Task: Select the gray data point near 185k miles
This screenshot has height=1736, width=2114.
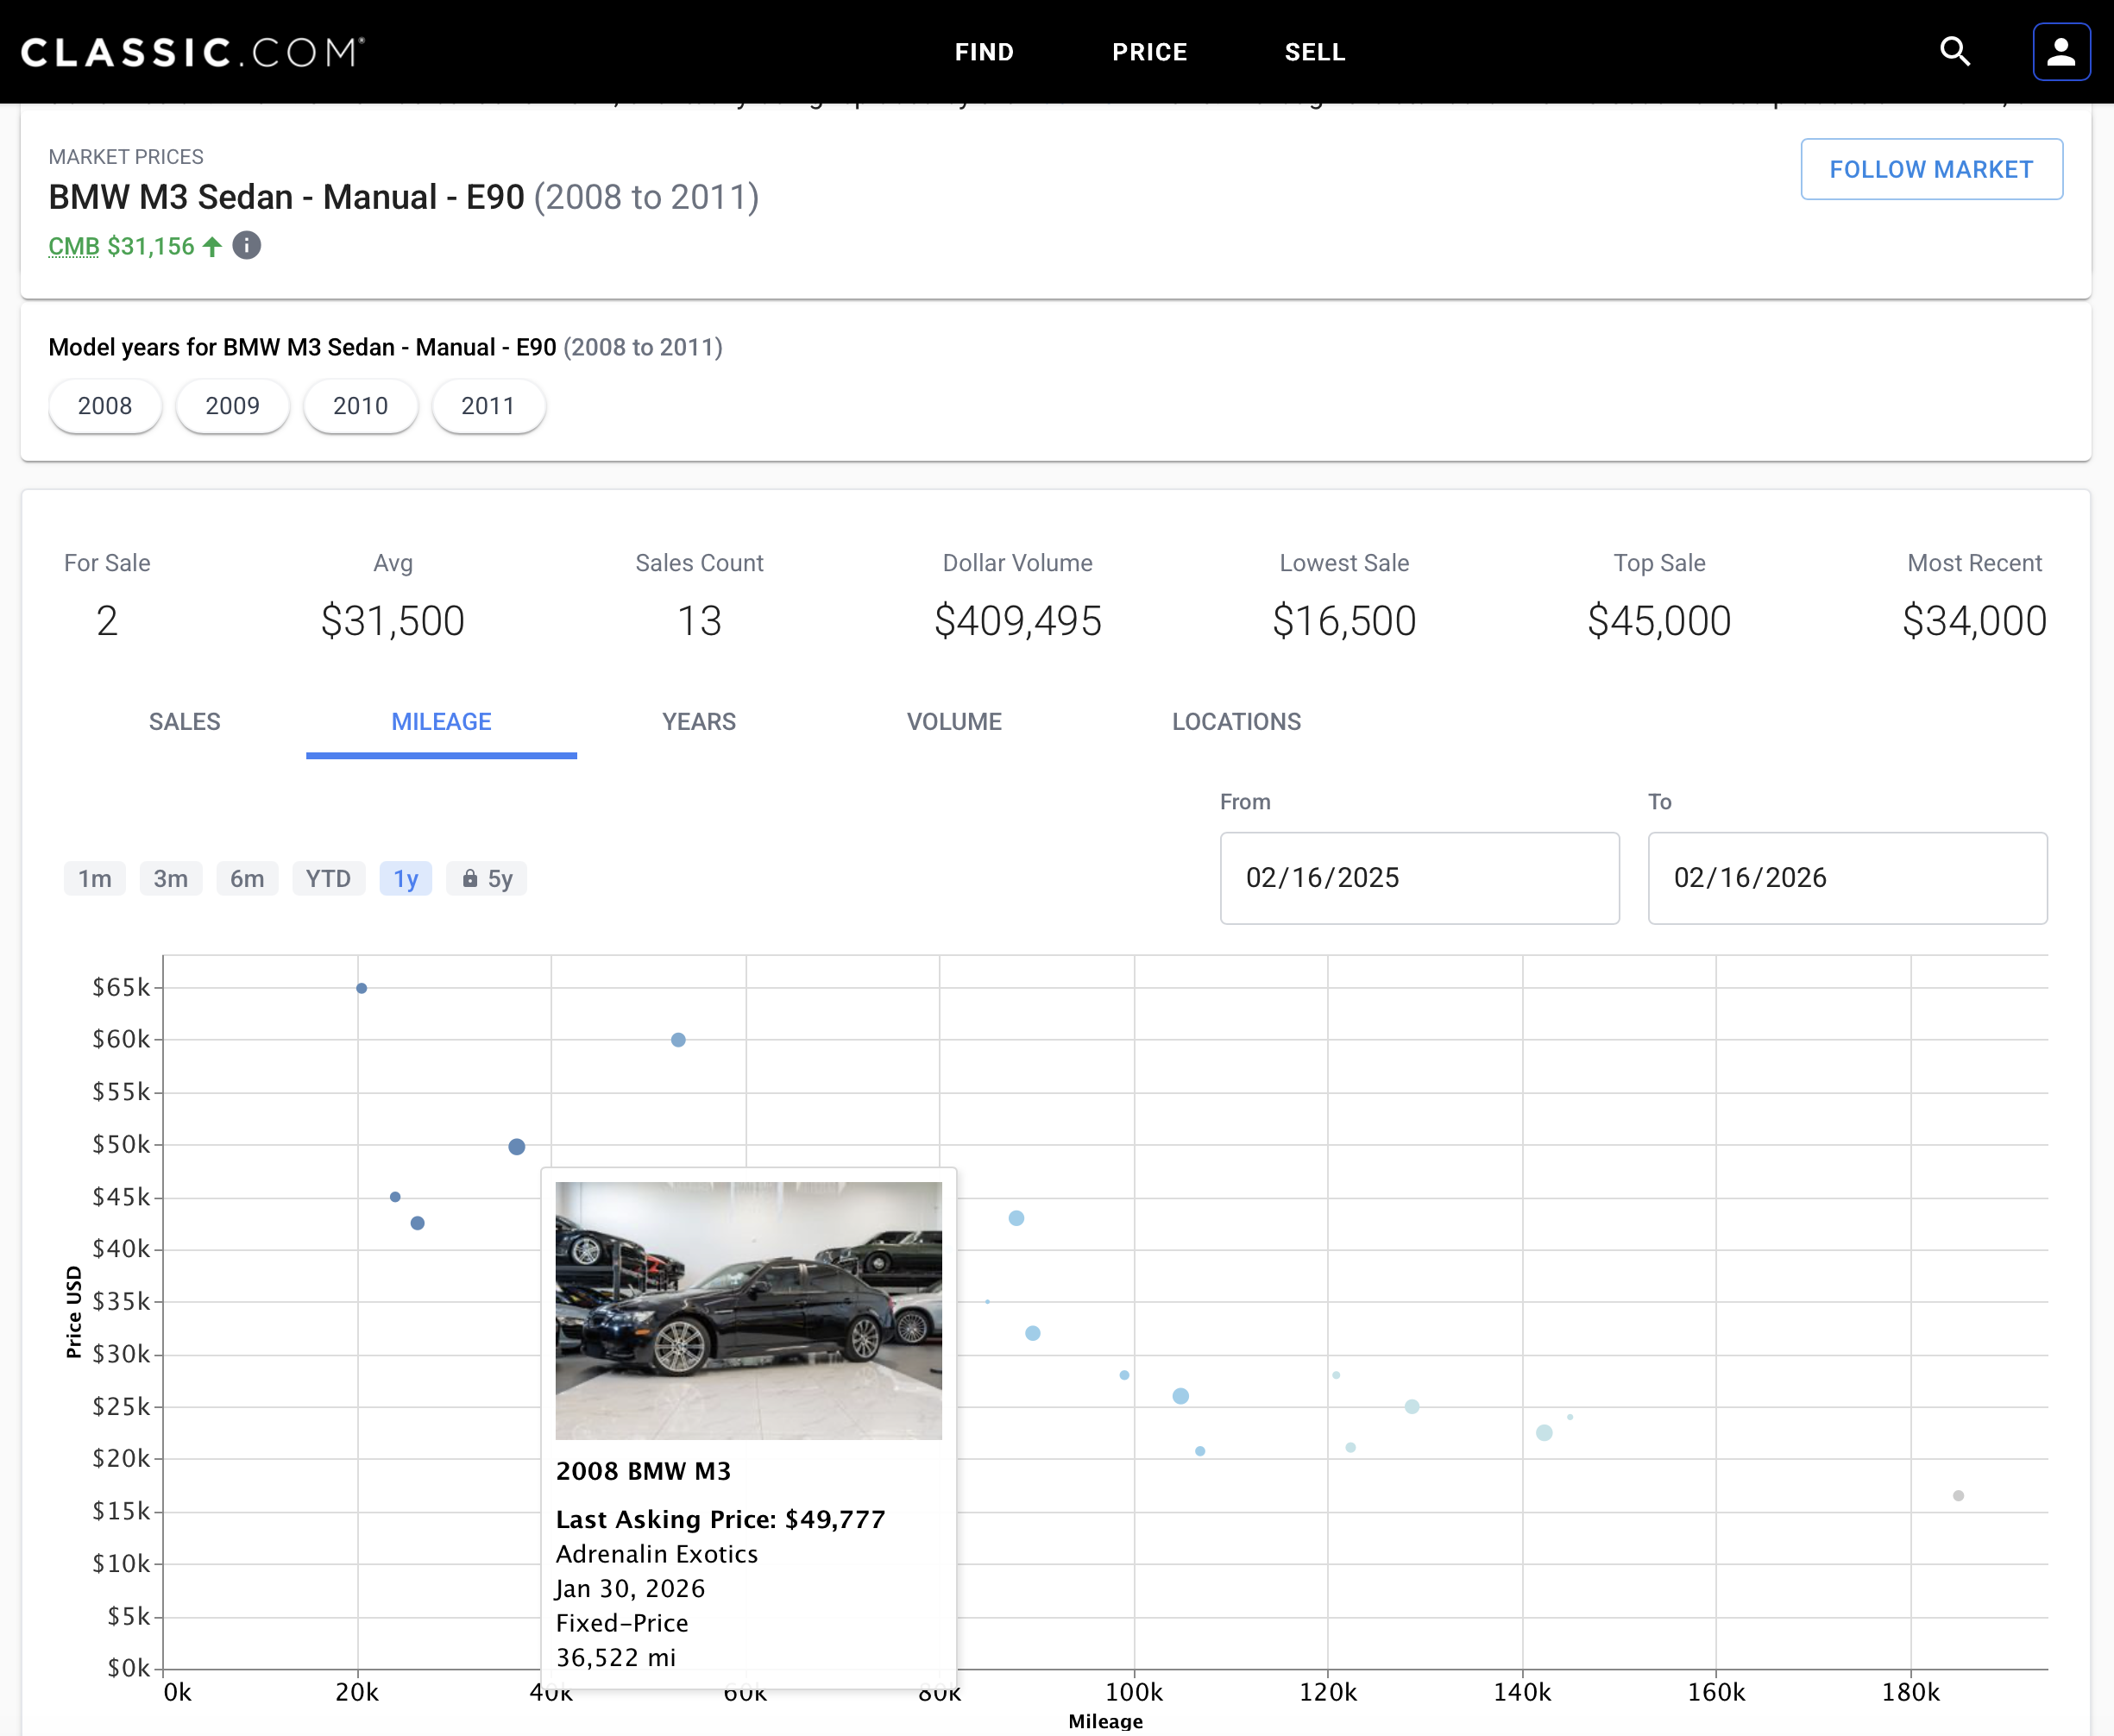Action: (x=1958, y=1496)
